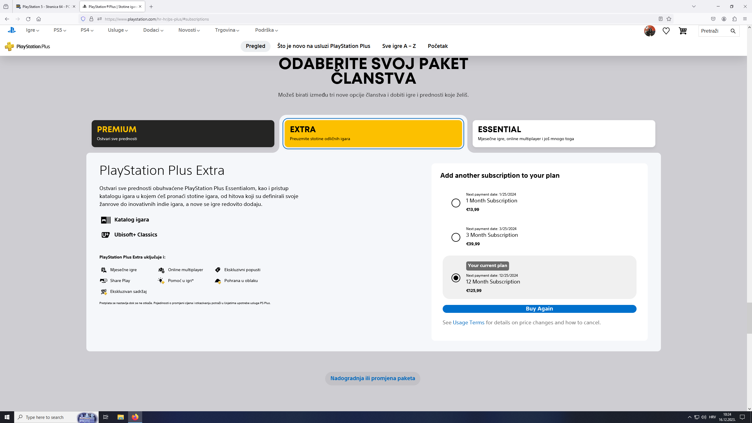Select the 1 Month Subscription radio
The height and width of the screenshot is (423, 752).
pos(456,203)
